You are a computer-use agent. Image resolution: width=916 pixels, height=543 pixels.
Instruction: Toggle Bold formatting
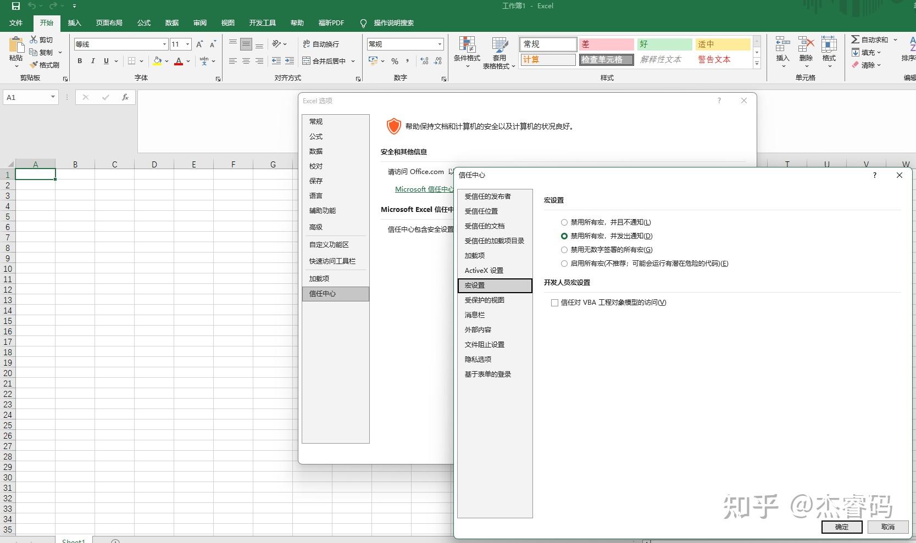coord(80,61)
